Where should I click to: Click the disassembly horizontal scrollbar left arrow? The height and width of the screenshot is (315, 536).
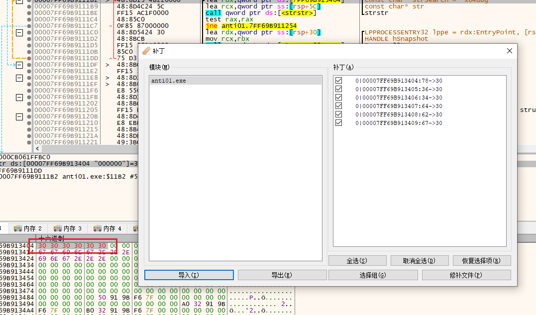(x=37, y=149)
